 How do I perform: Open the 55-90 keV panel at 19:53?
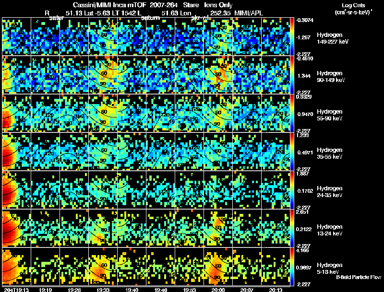tap(189, 113)
